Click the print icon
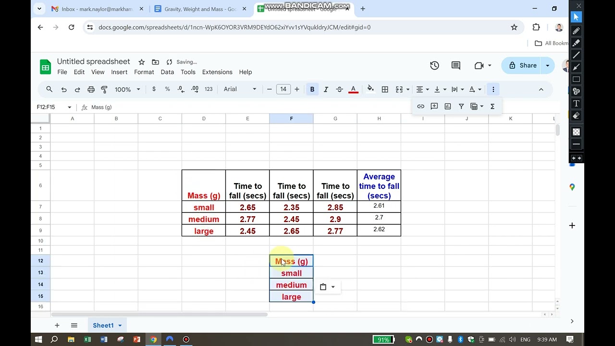The width and height of the screenshot is (615, 346). pyautogui.click(x=91, y=89)
